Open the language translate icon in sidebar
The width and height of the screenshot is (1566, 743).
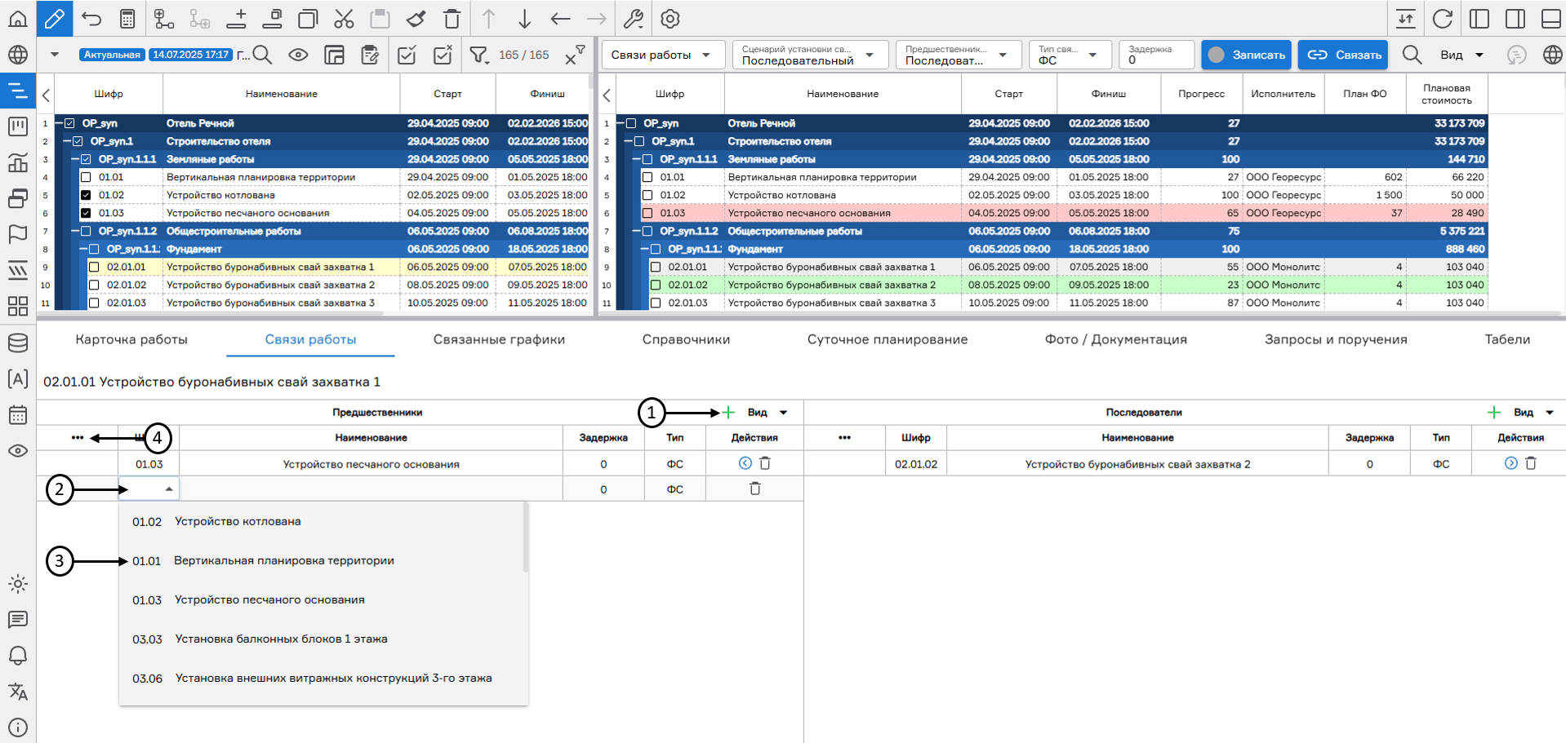(x=18, y=692)
